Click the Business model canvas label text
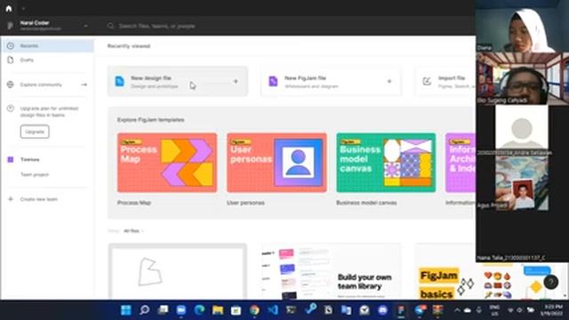The image size is (569, 320). [x=366, y=203]
